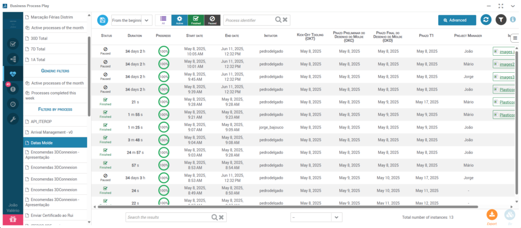Image resolution: width=521 pixels, height=228 pixels.
Task: Toggle the Active status filter
Action: pos(180,20)
